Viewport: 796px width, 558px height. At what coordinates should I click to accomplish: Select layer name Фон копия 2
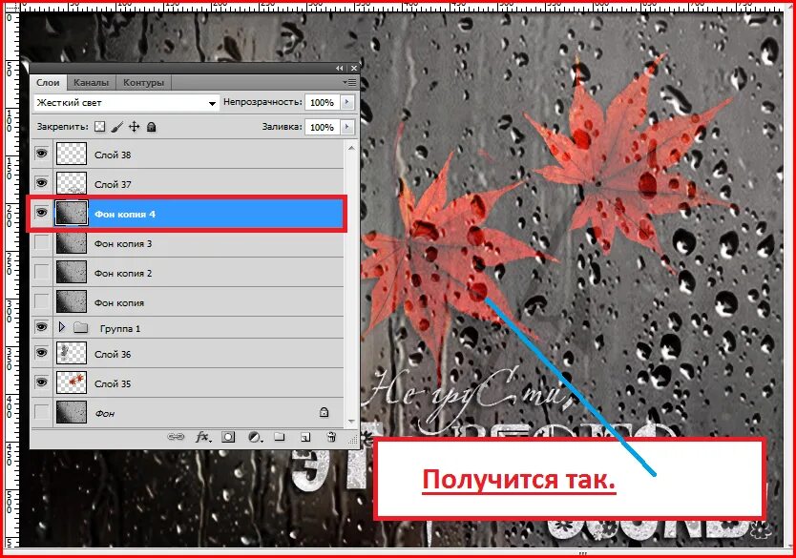[123, 274]
